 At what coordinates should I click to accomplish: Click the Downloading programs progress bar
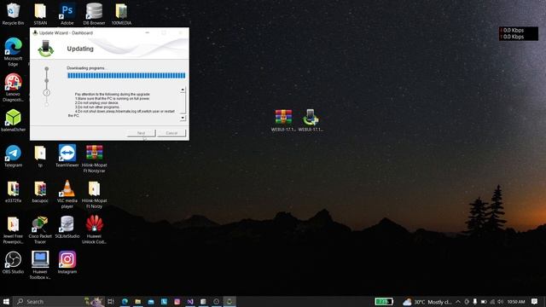click(x=126, y=76)
